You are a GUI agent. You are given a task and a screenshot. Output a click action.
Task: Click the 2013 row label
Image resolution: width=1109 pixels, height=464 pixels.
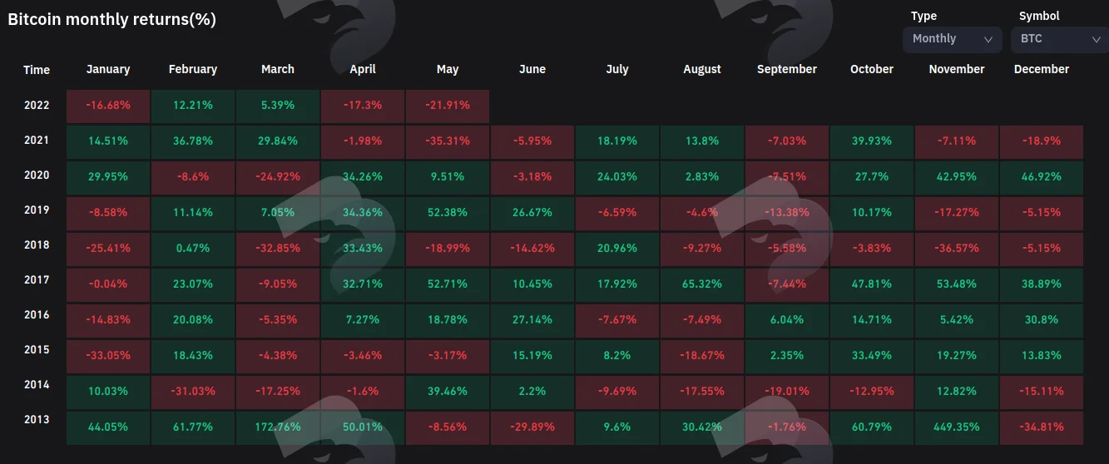[37, 420]
